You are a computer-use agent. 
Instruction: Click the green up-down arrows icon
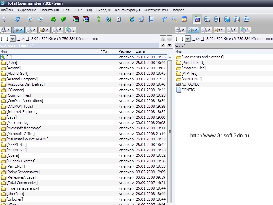(99, 19)
